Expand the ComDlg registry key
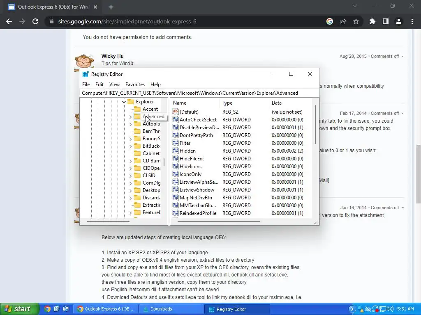Viewport: 421px width, 315px height. click(x=130, y=183)
